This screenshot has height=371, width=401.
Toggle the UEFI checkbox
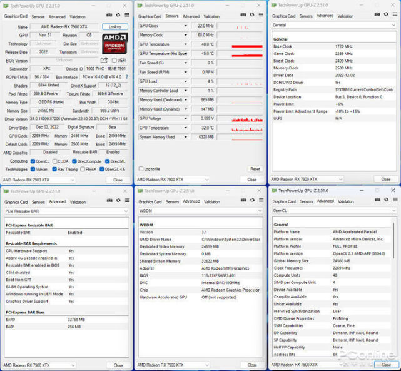113,60
